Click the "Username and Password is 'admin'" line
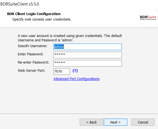The height and width of the screenshot is (129, 158). [46, 40]
